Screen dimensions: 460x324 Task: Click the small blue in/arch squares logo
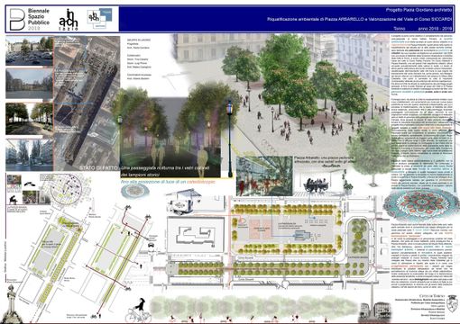tap(99, 19)
